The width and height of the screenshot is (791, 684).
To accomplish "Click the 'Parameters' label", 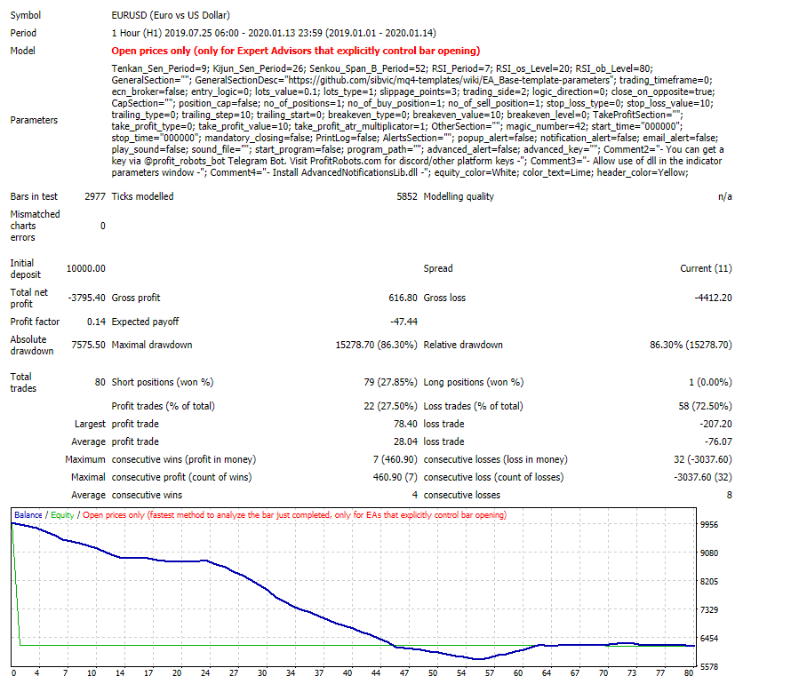I will 34,120.
